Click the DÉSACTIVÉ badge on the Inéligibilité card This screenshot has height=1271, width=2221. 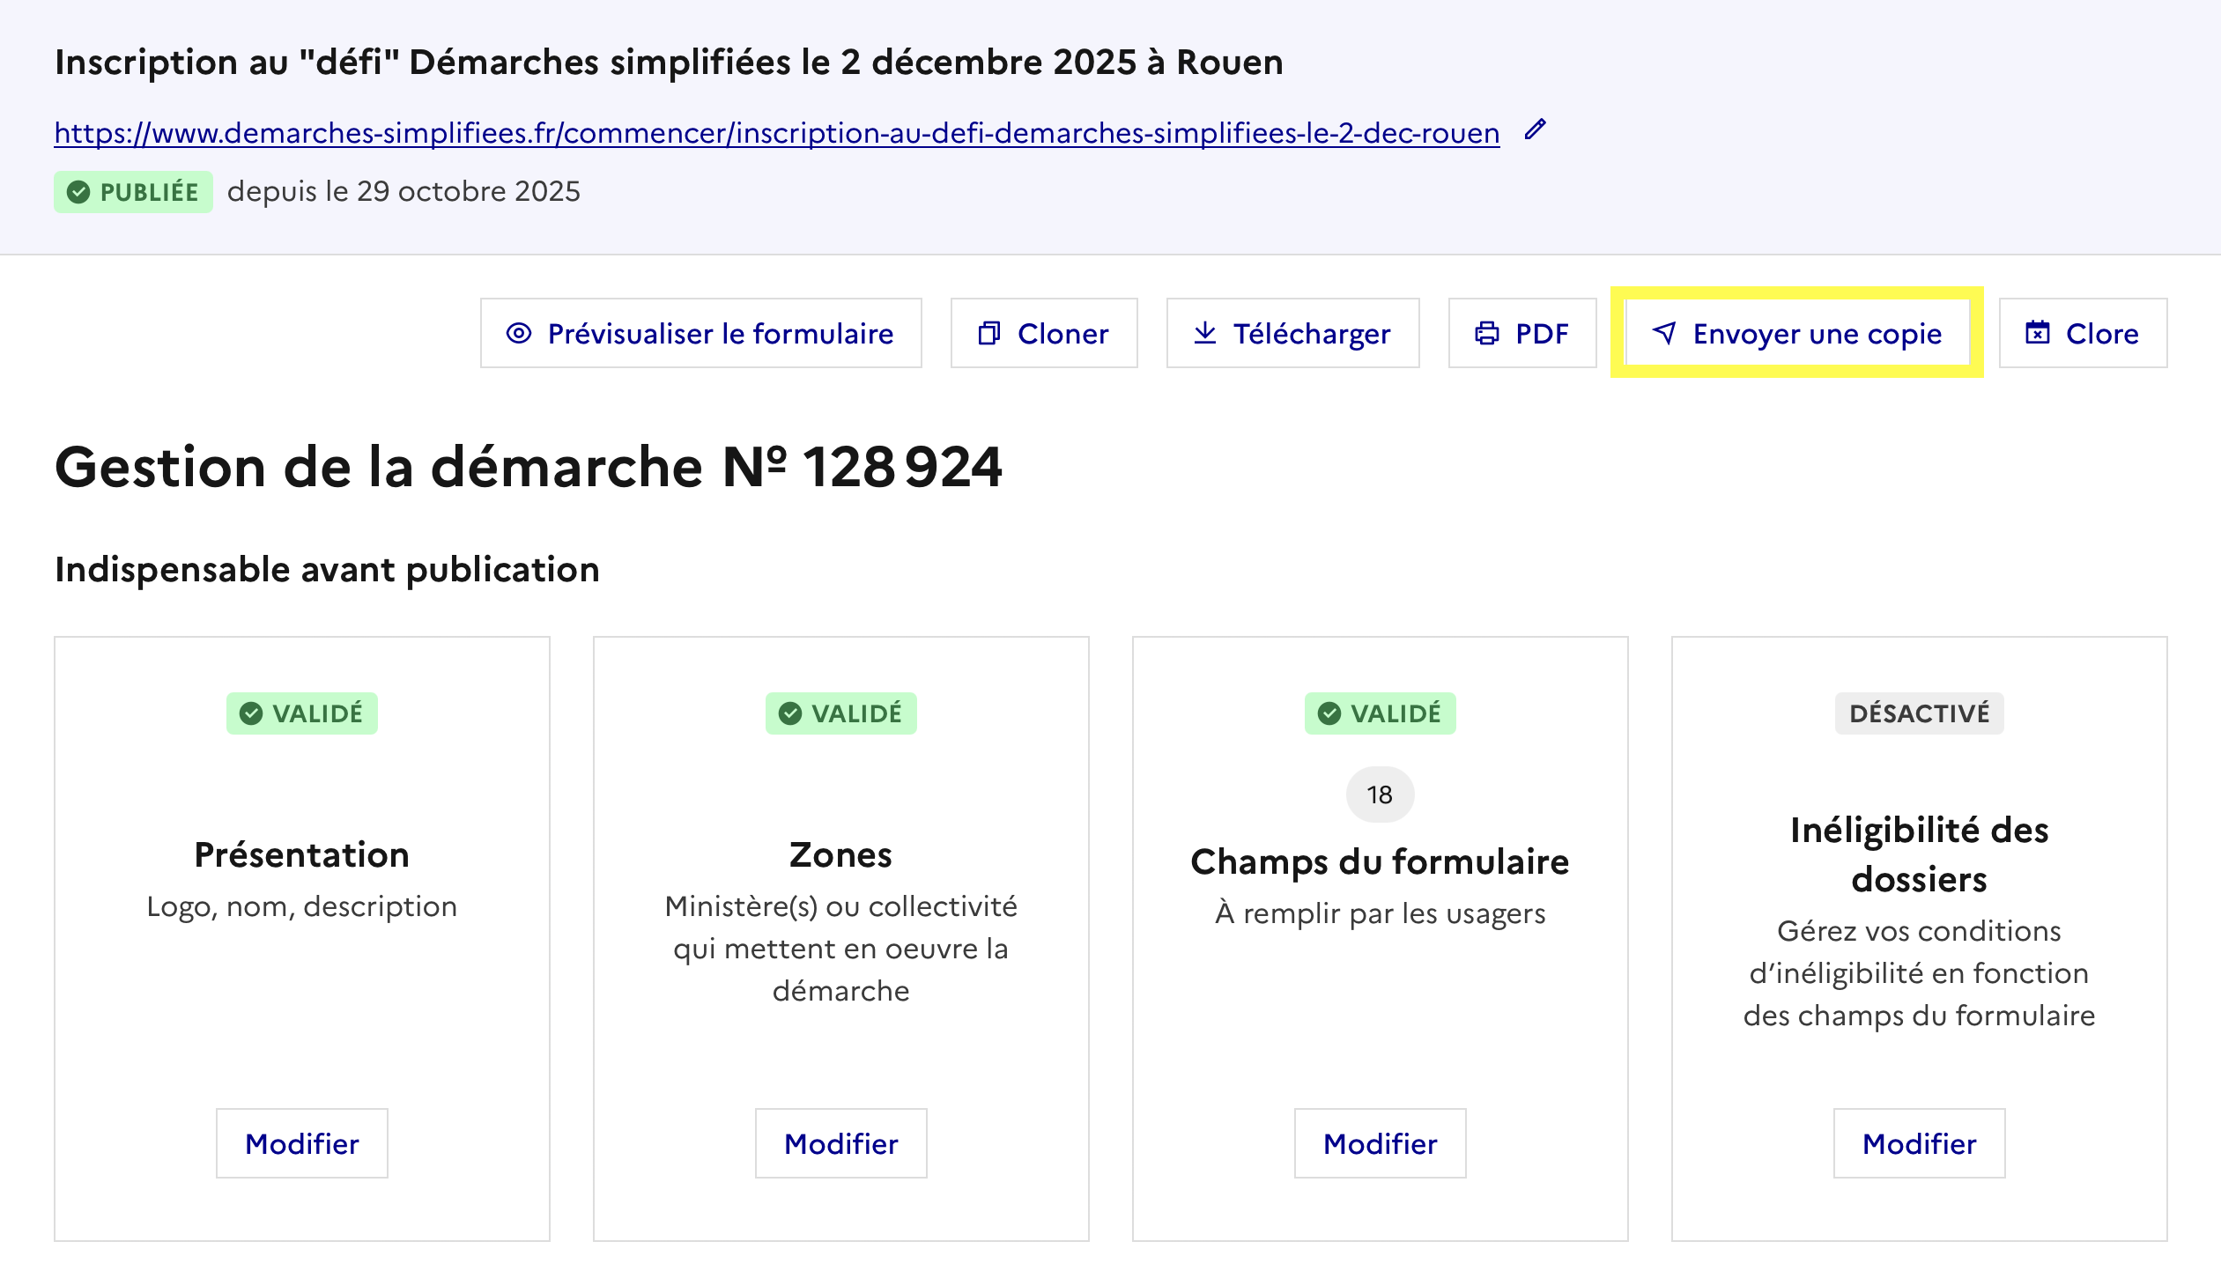(1919, 713)
